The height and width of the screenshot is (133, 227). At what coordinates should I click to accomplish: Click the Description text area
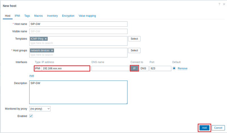click(x=78, y=92)
